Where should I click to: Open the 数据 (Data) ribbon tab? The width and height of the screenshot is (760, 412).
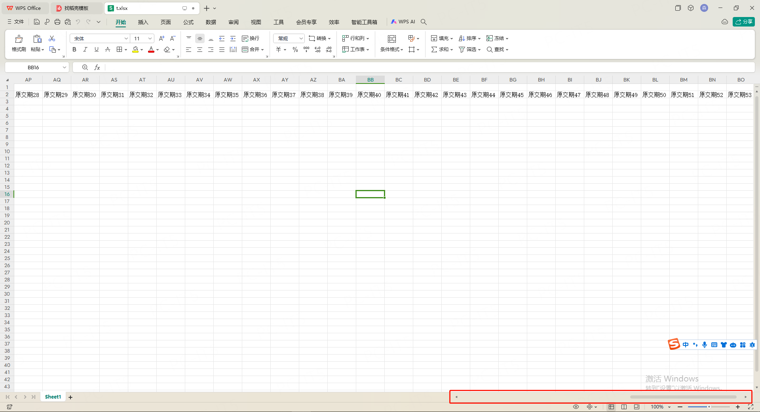click(x=211, y=22)
